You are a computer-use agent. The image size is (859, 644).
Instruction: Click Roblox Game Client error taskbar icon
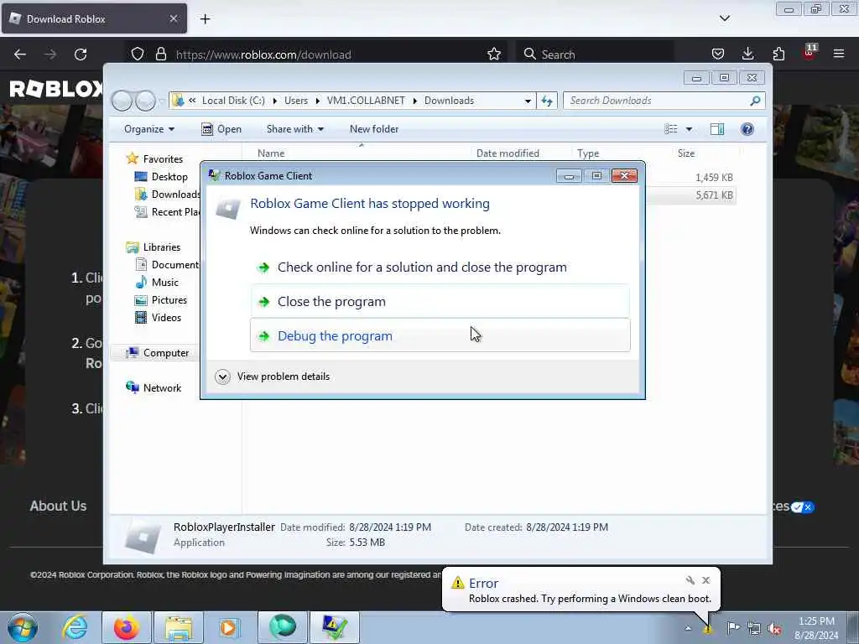tap(335, 627)
